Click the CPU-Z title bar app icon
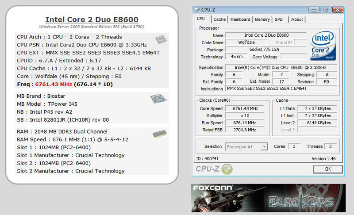The image size is (354, 215). click(196, 9)
